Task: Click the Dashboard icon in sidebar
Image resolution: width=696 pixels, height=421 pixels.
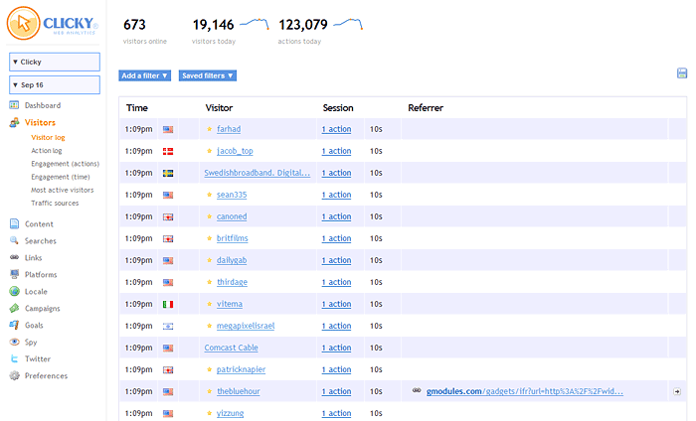Action: pyautogui.click(x=14, y=105)
